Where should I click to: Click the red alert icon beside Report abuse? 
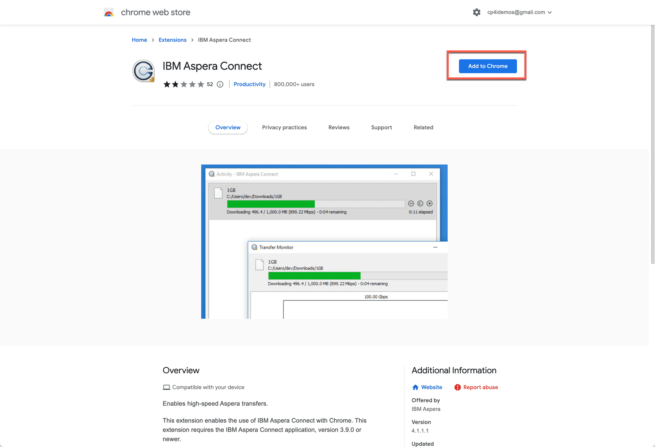[457, 387]
